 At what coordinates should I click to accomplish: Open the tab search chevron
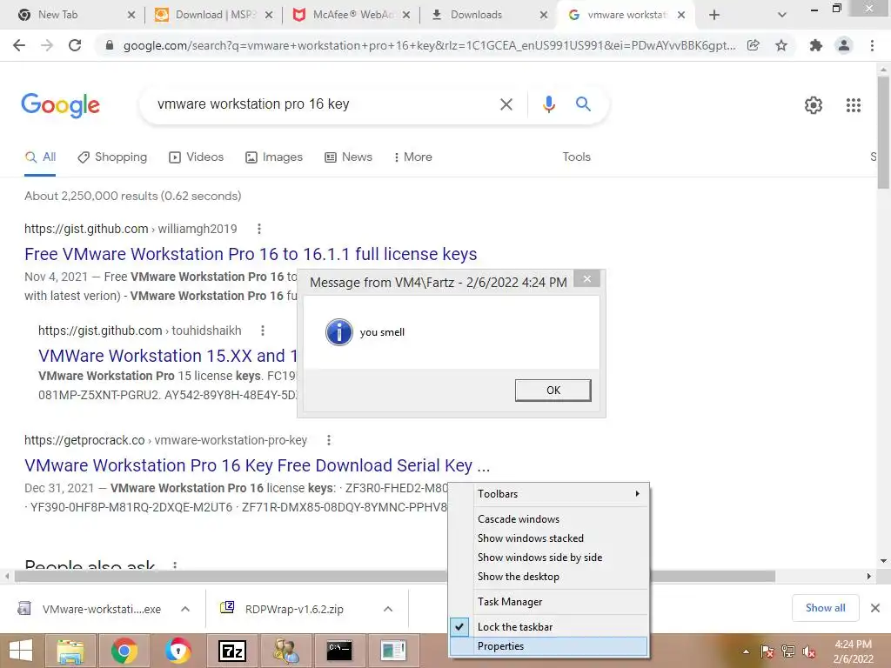782,15
